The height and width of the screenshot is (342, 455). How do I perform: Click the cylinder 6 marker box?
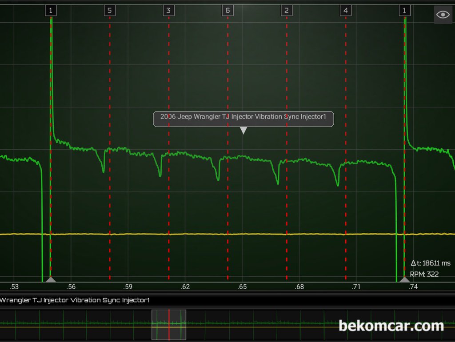(227, 10)
